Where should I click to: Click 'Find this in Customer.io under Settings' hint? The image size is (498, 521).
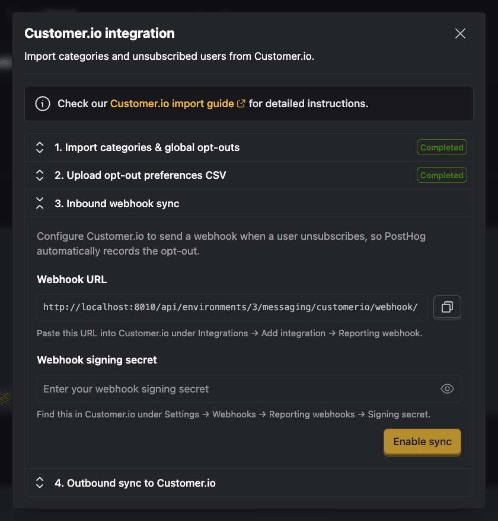(234, 414)
